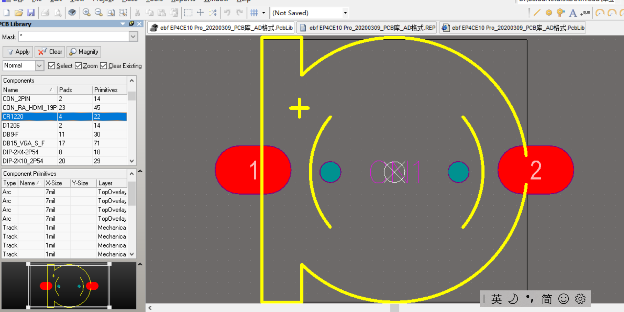This screenshot has width=624, height=312.
Task: Sort components by Pads column header
Action: coord(75,90)
